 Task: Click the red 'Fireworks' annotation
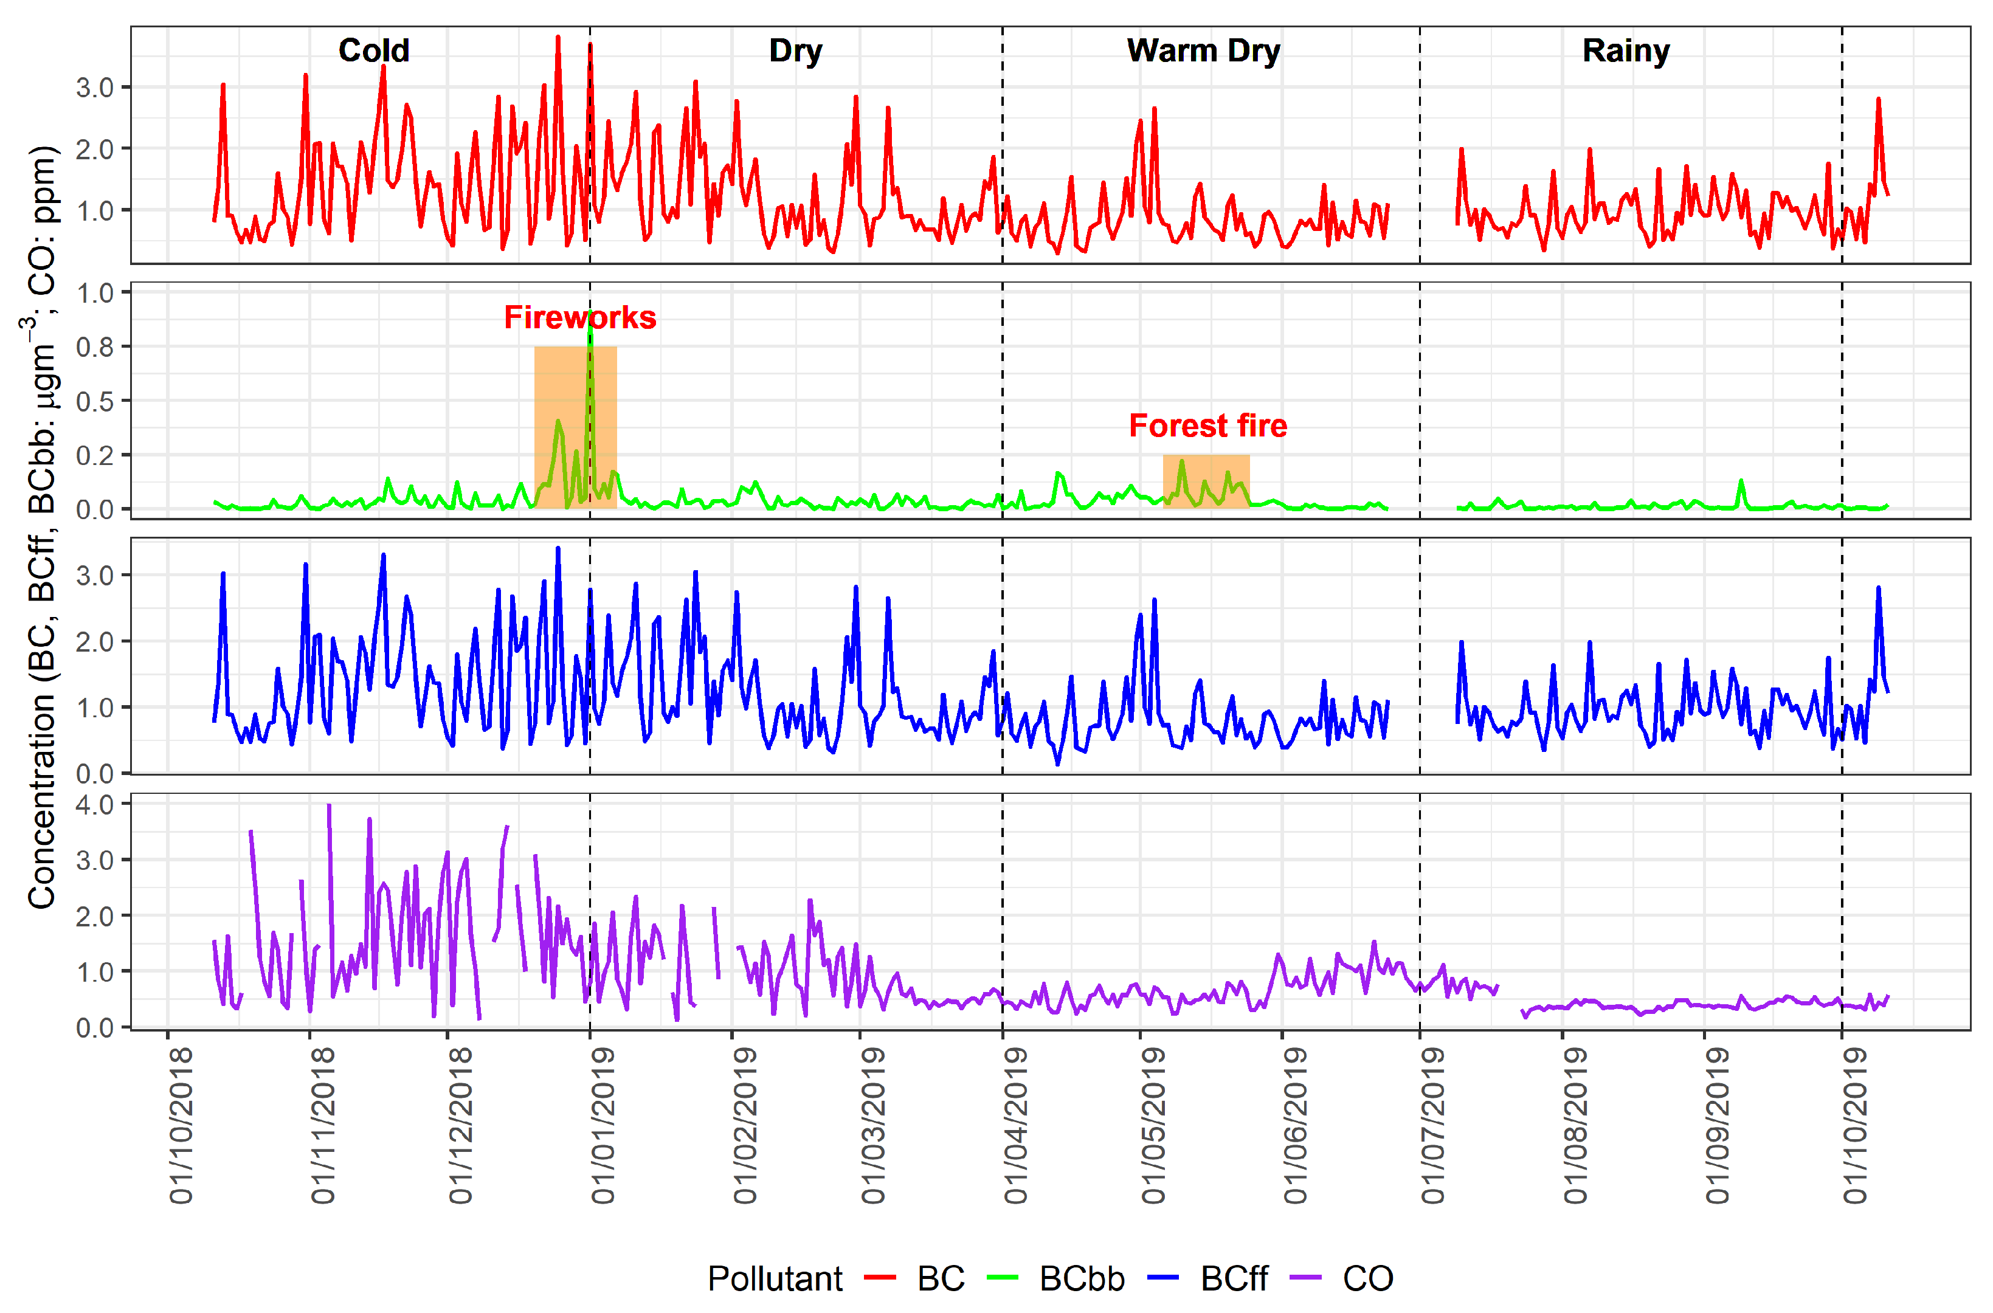coord(579,317)
